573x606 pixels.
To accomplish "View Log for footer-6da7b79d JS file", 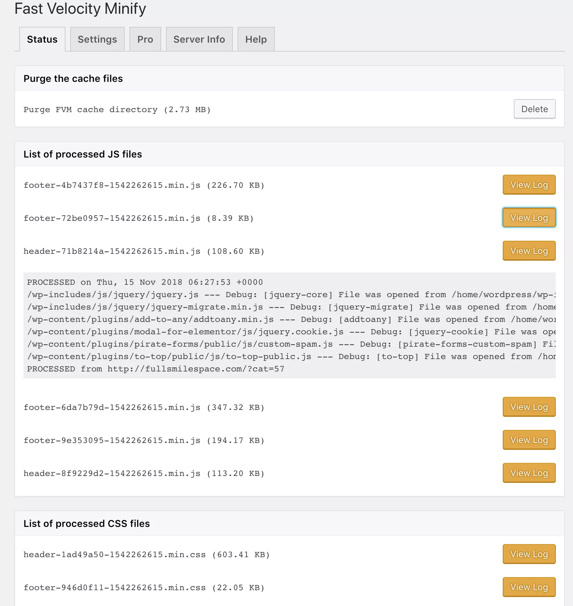I will pos(529,407).
